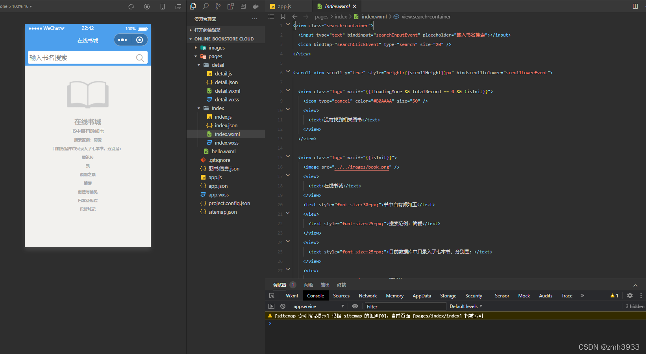Click the editor layout icon beside Extensions
646x354 pixels.
[243, 6]
